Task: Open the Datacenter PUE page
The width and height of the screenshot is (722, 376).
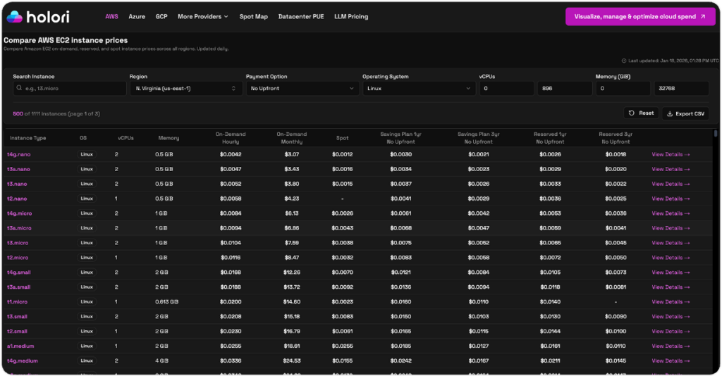Action: click(x=300, y=17)
